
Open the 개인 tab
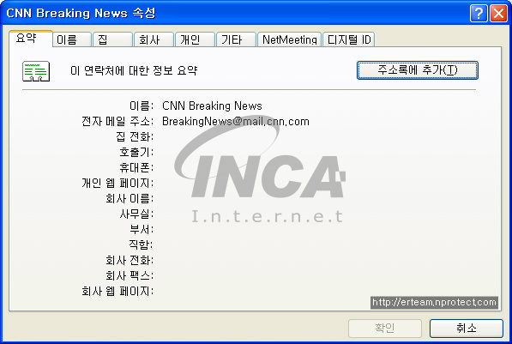click(195, 39)
